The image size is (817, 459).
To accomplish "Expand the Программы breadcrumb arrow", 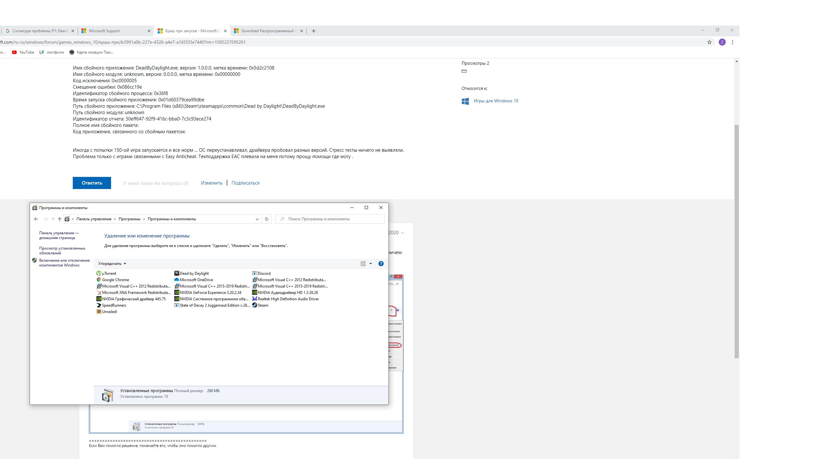I will click(144, 219).
